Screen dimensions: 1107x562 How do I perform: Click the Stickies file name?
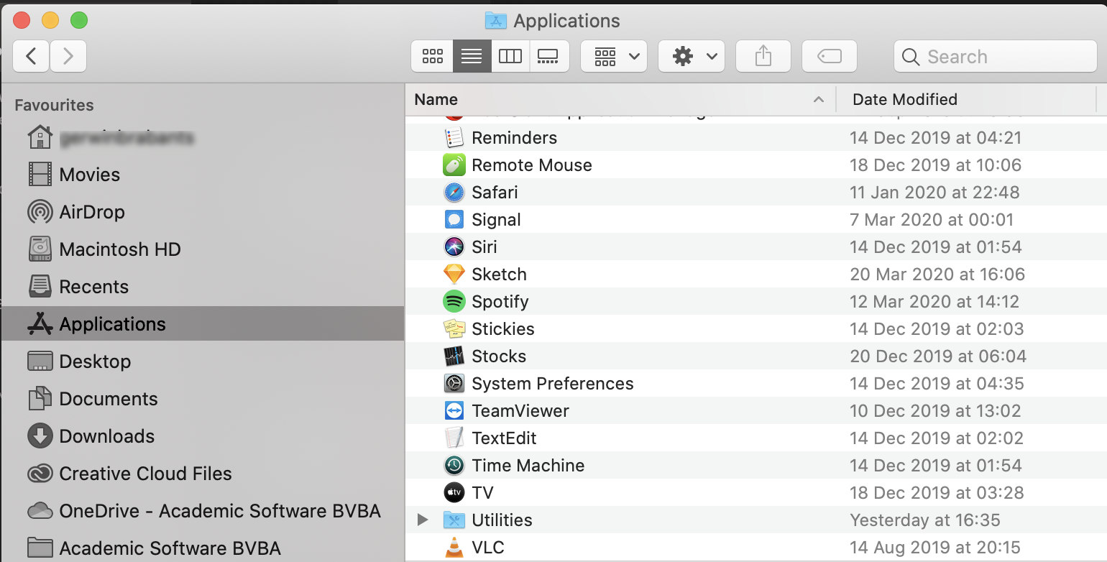point(503,328)
